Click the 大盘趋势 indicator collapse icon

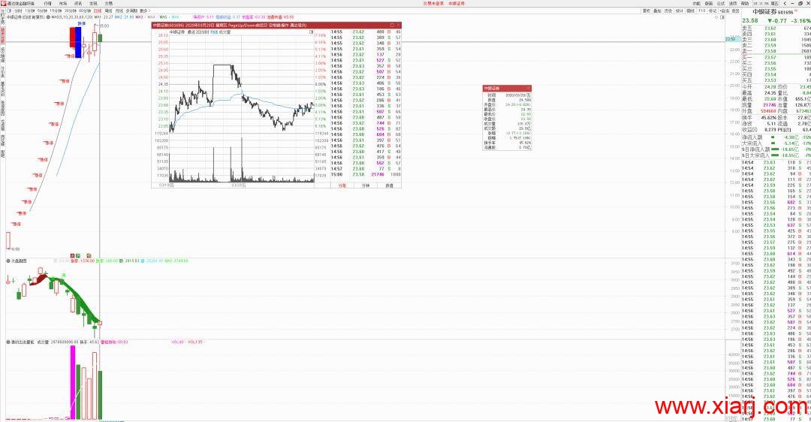pyautogui.click(x=8, y=261)
